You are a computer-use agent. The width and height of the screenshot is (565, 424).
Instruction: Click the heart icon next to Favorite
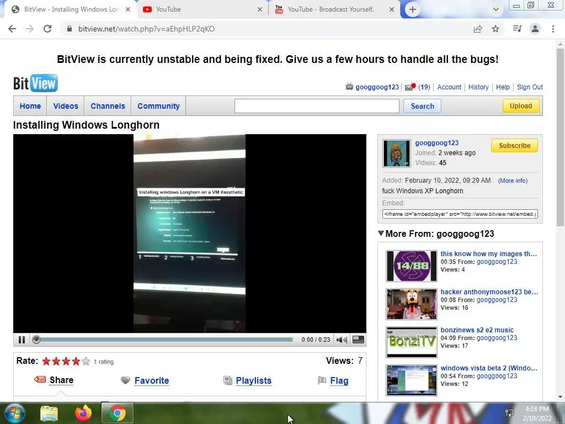point(125,380)
